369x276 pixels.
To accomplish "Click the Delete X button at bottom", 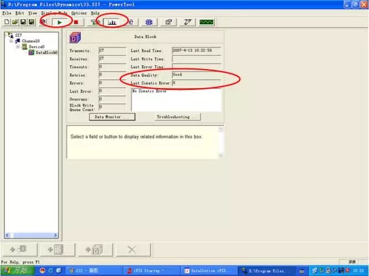I will (130, 250).
